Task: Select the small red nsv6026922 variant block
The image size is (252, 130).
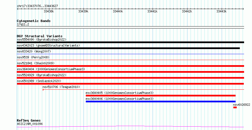Action: tap(235, 107)
